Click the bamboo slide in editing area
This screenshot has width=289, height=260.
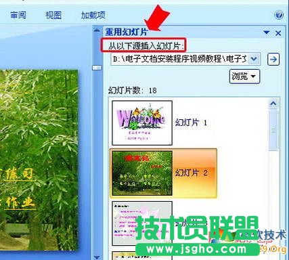pos(39,160)
